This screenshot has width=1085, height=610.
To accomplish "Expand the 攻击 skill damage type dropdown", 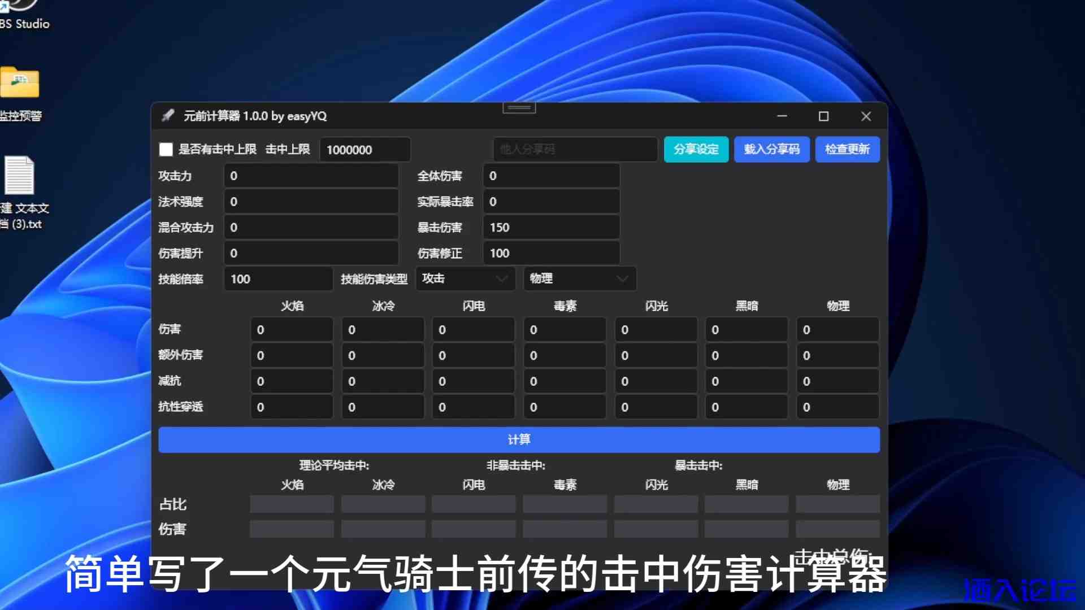I will click(465, 278).
